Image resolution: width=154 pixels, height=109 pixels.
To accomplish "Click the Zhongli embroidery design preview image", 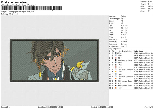I will click(x=54, y=60).
